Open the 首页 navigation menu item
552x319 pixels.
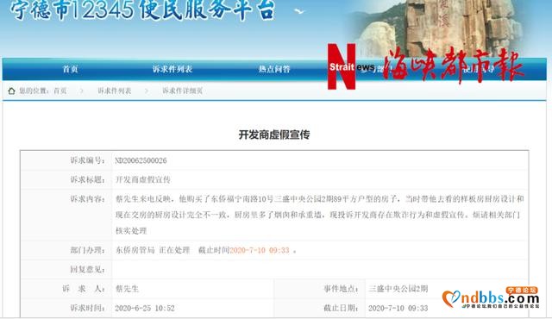(70, 69)
